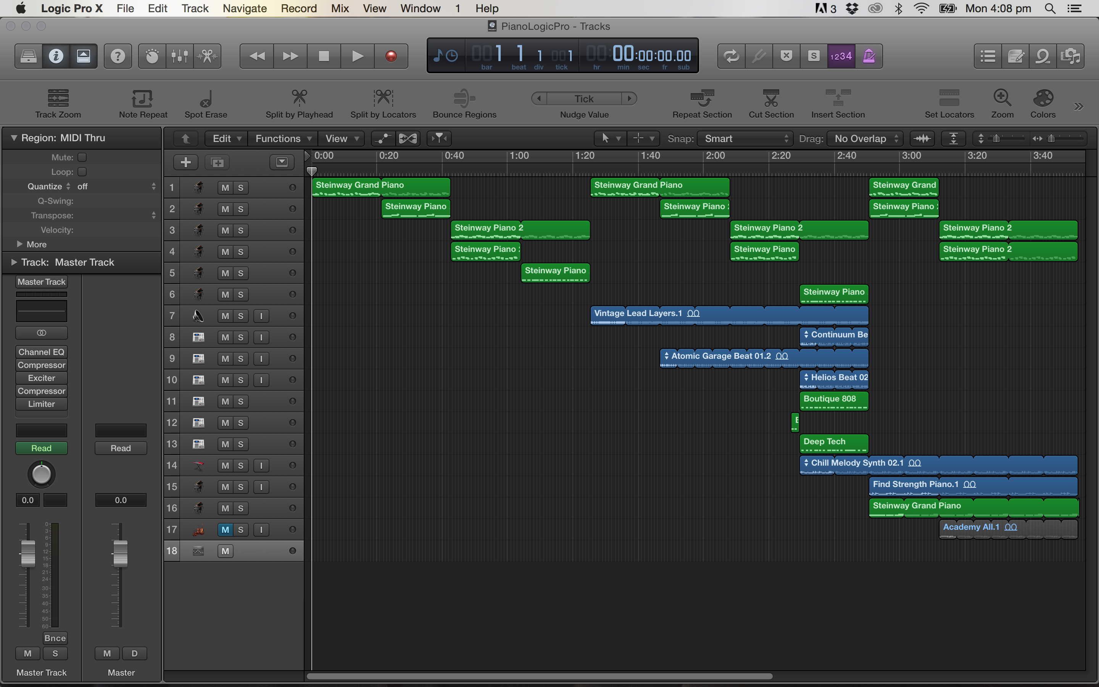Enable the metronome click button
This screenshot has width=1099, height=687.
(x=868, y=56)
